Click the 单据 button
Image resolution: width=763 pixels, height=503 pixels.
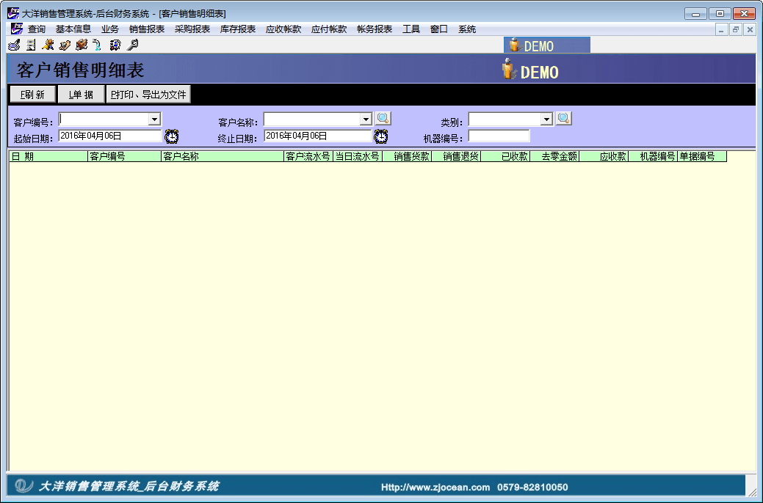pyautogui.click(x=81, y=95)
